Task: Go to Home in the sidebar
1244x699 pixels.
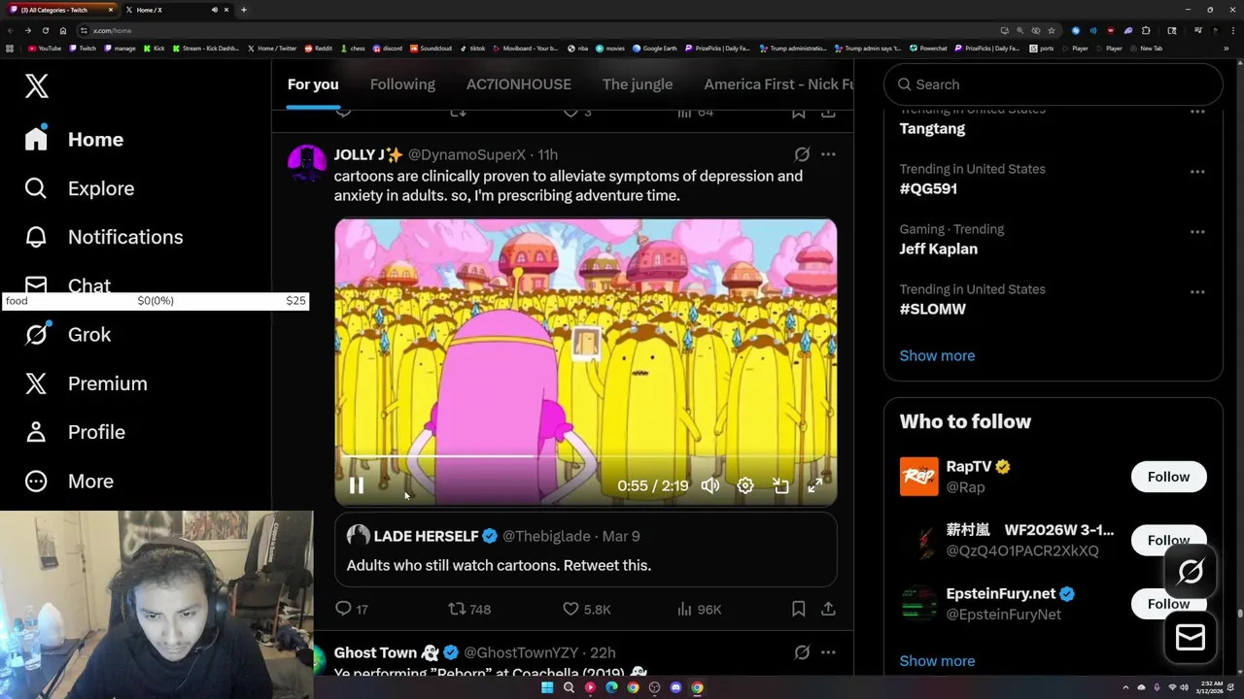Action: [75, 140]
